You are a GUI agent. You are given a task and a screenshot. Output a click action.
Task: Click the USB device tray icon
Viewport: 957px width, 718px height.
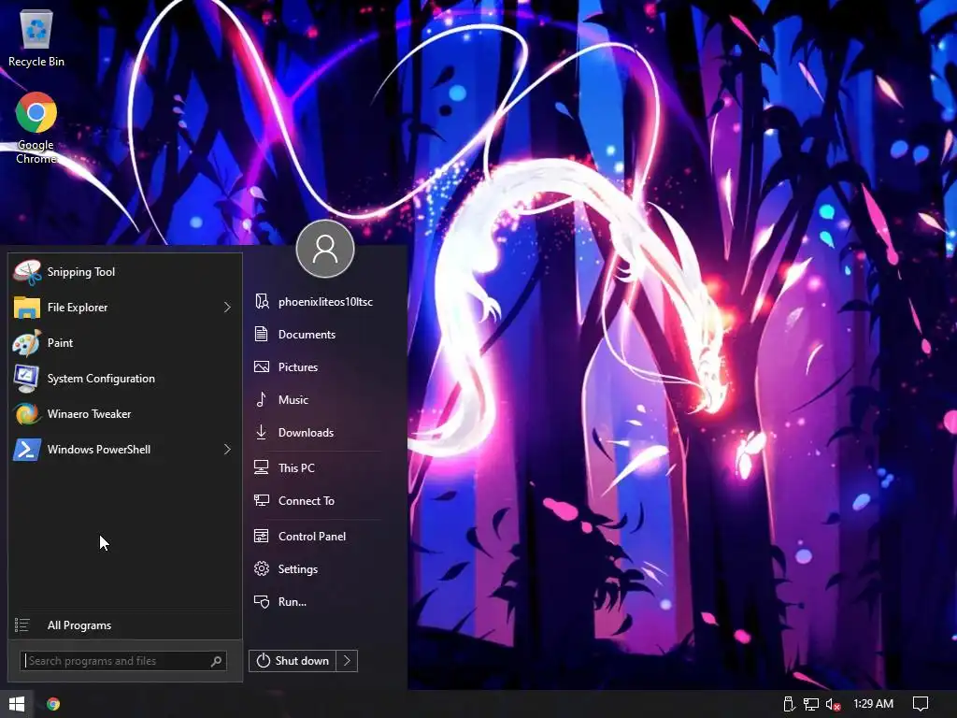coord(789,705)
